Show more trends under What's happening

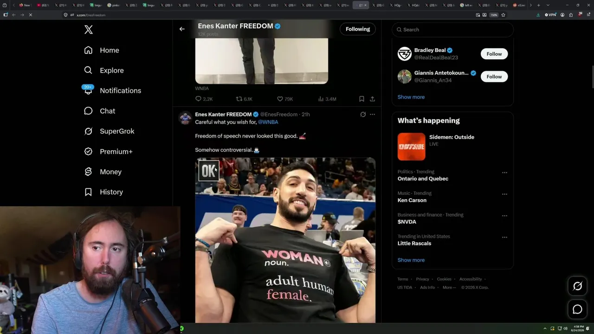pos(411,260)
